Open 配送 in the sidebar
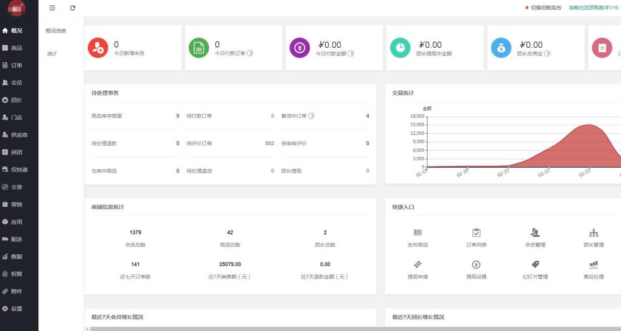The image size is (621, 331). (16, 239)
